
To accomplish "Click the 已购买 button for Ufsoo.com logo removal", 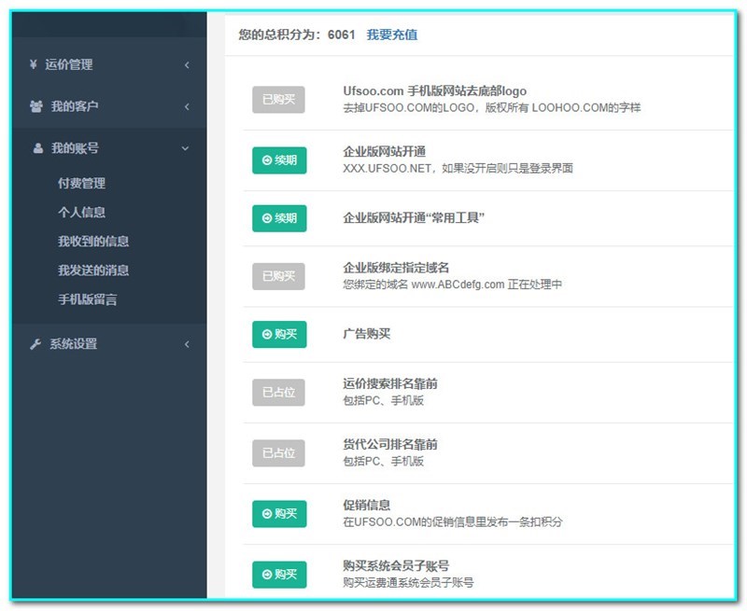I will click(278, 98).
